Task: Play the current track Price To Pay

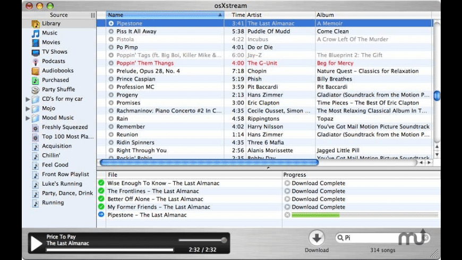Action: 37,244
